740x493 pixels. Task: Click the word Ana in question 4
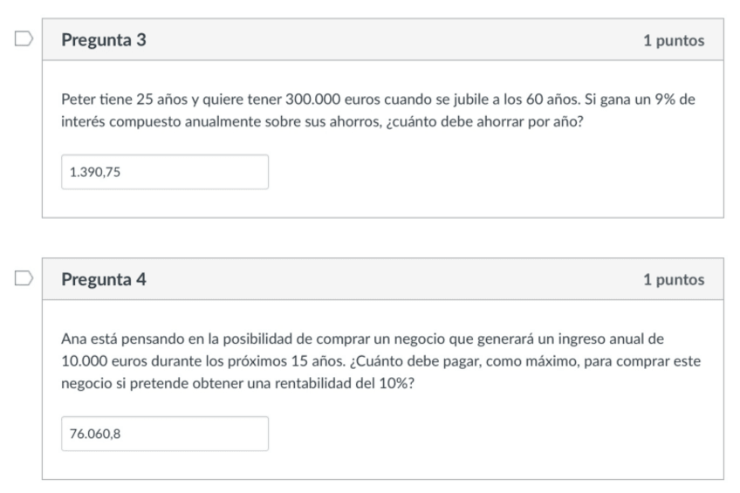[73, 338]
